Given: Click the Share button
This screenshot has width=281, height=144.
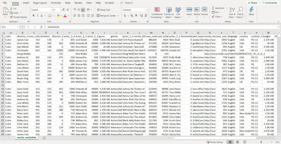Looking at the screenshot, I should point(253,3).
